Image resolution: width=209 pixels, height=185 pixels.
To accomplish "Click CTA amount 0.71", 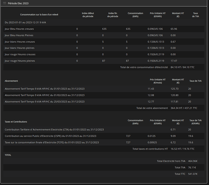I will click(x=173, y=129).
